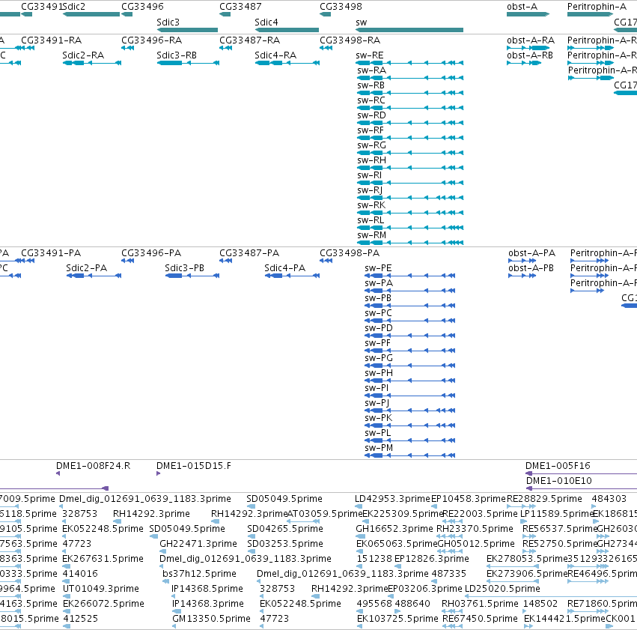Click EST label GH22471.3prime

pyautogui.click(x=198, y=544)
